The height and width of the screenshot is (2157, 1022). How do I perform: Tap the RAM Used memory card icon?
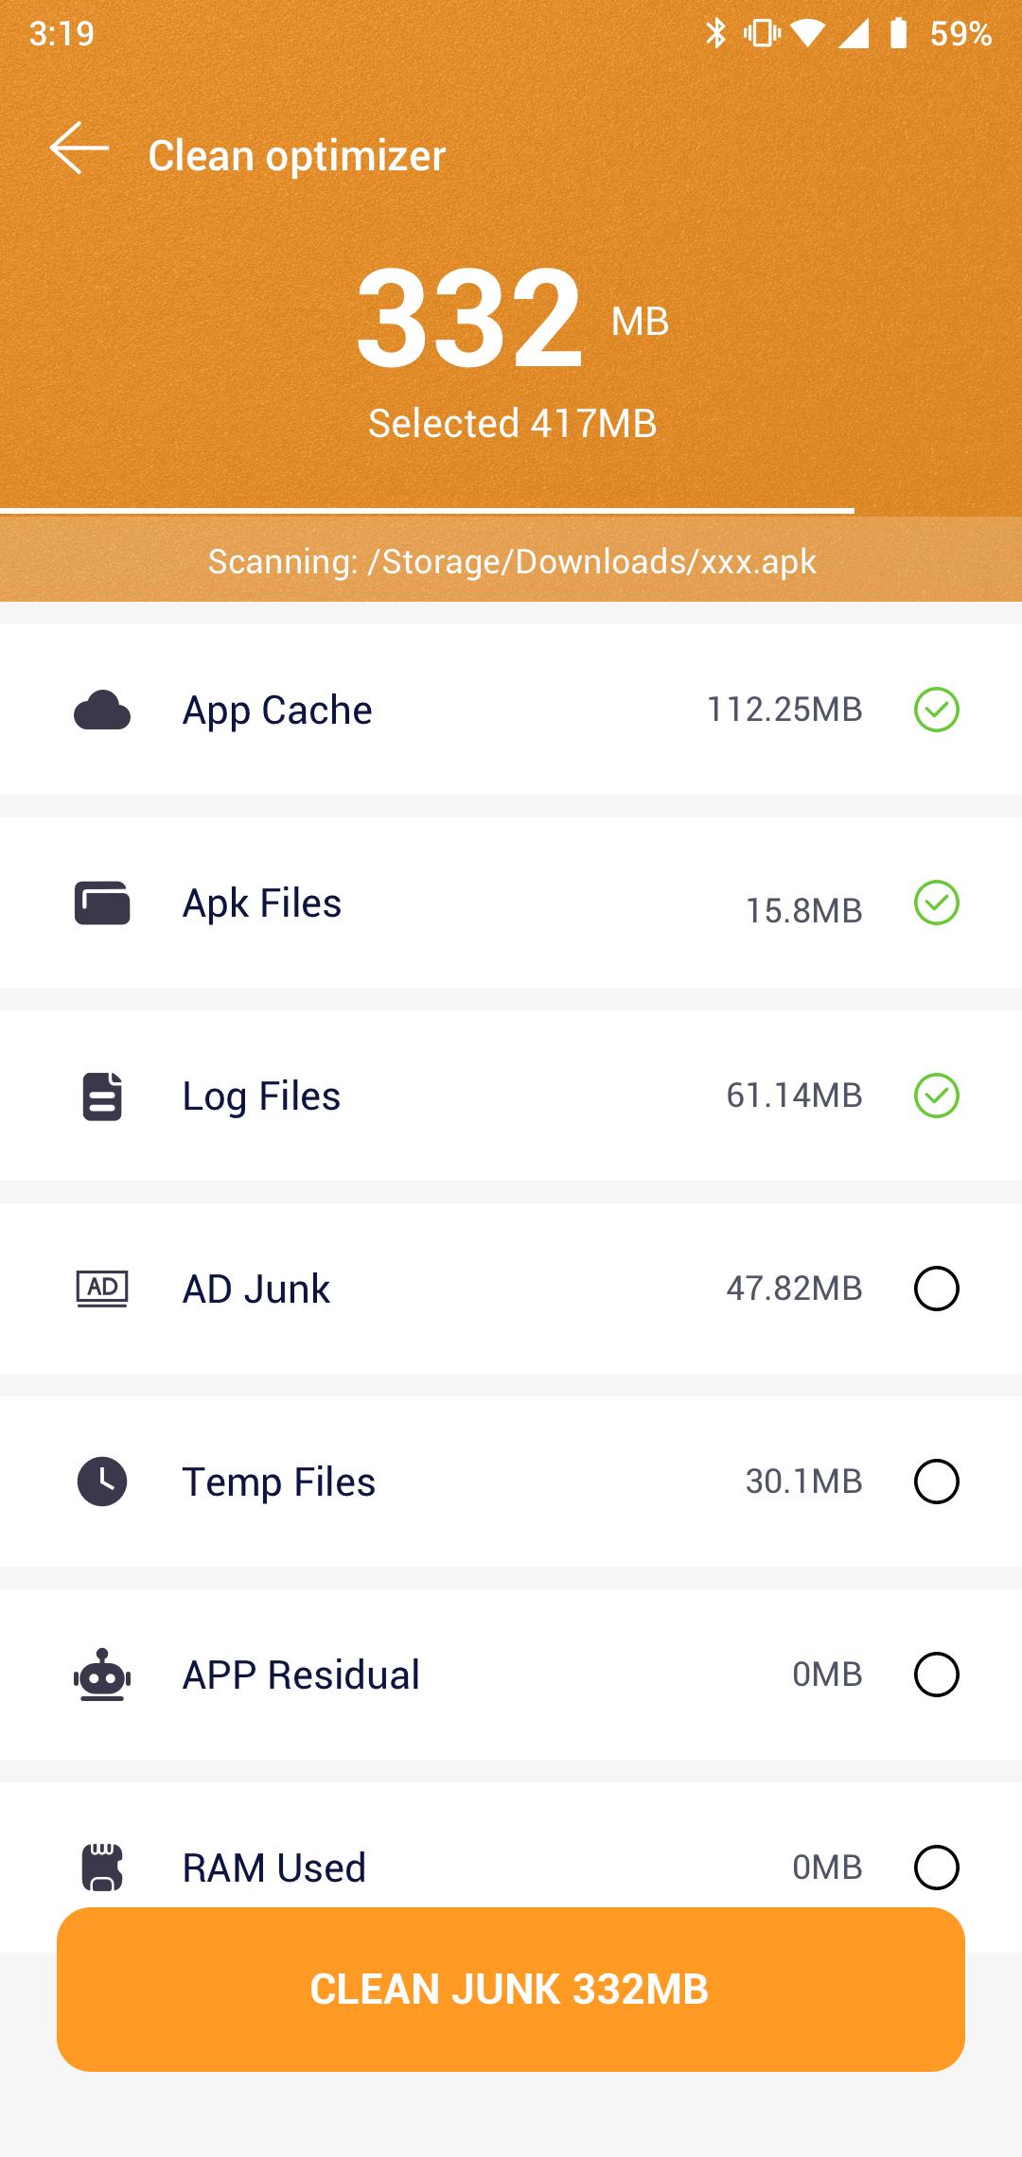[x=102, y=1868]
